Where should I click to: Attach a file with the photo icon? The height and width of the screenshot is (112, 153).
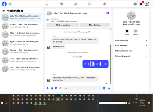(52, 88)
